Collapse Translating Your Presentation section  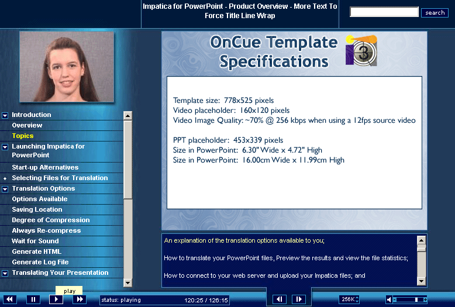pyautogui.click(x=5, y=273)
